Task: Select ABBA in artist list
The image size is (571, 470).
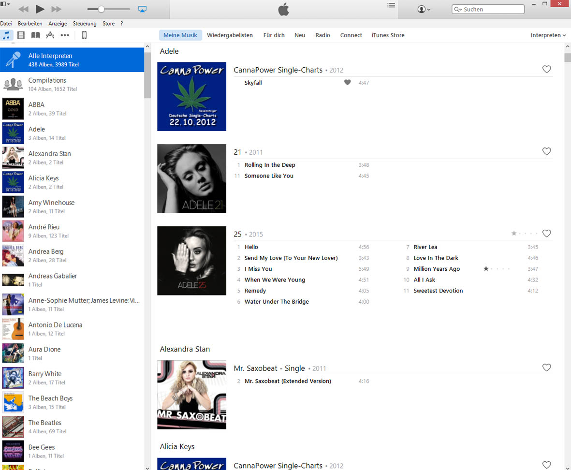Action: coord(72,108)
